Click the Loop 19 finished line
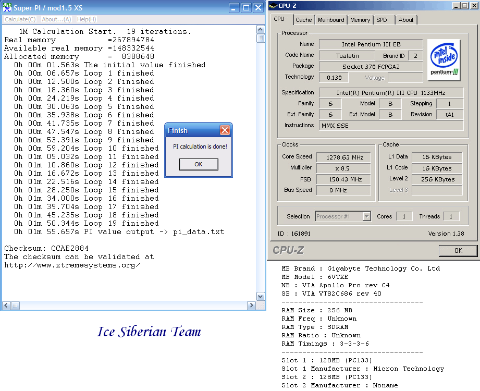480x391 pixels. point(87,223)
